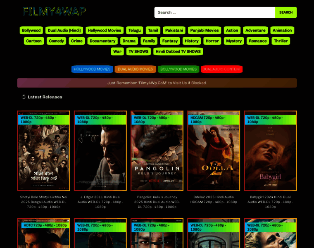Select Hollywood Movies category tag

pos(105,31)
